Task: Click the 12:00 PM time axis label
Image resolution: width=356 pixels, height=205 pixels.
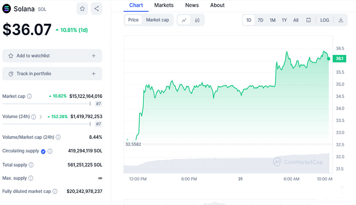Action: (138, 179)
